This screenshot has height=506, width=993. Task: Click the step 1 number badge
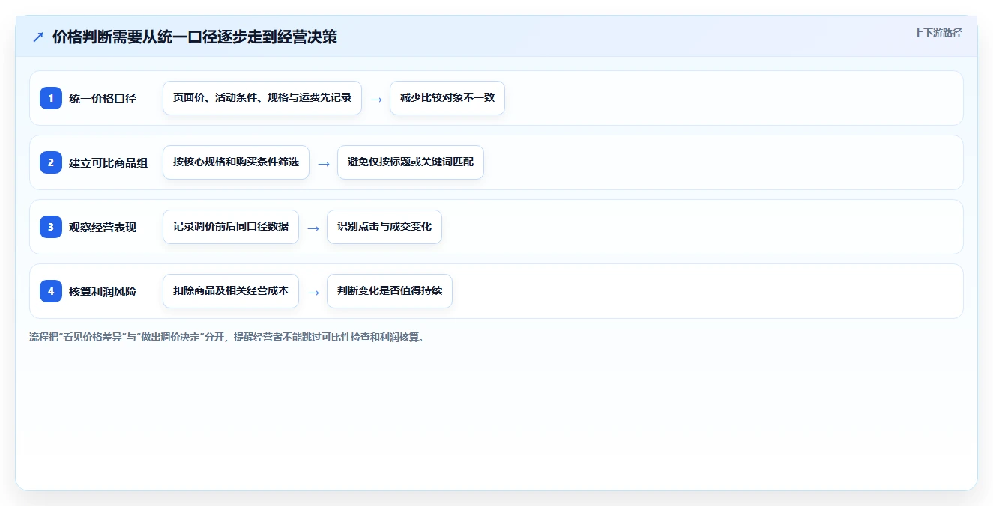(51, 98)
